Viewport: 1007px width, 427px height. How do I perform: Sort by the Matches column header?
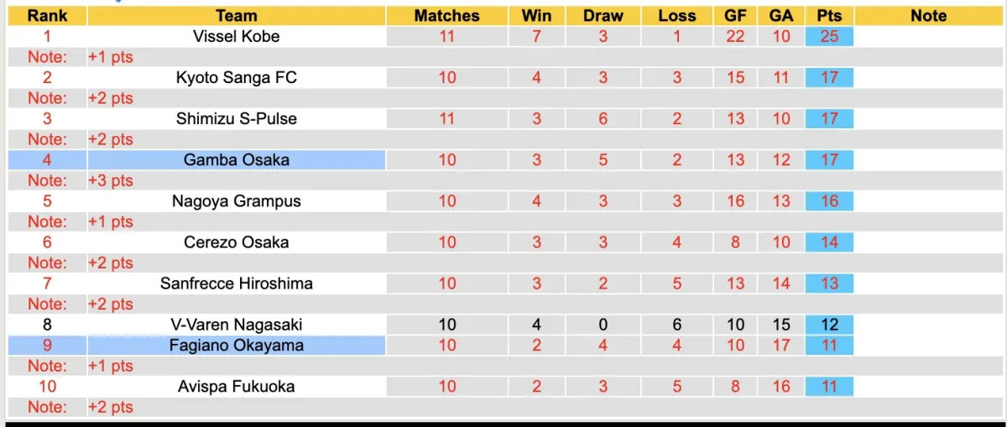pos(446,16)
